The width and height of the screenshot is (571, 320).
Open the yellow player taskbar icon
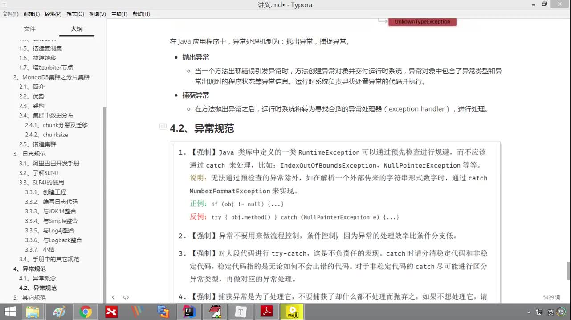click(x=293, y=312)
